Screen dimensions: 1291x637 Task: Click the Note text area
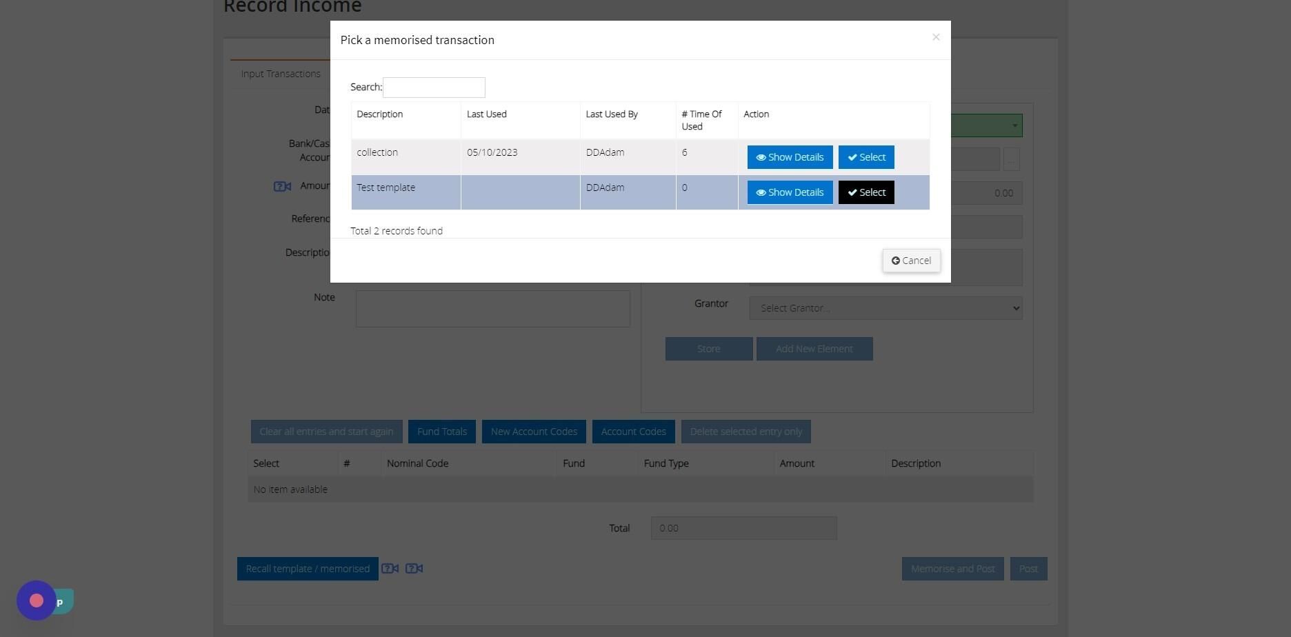[492, 309]
